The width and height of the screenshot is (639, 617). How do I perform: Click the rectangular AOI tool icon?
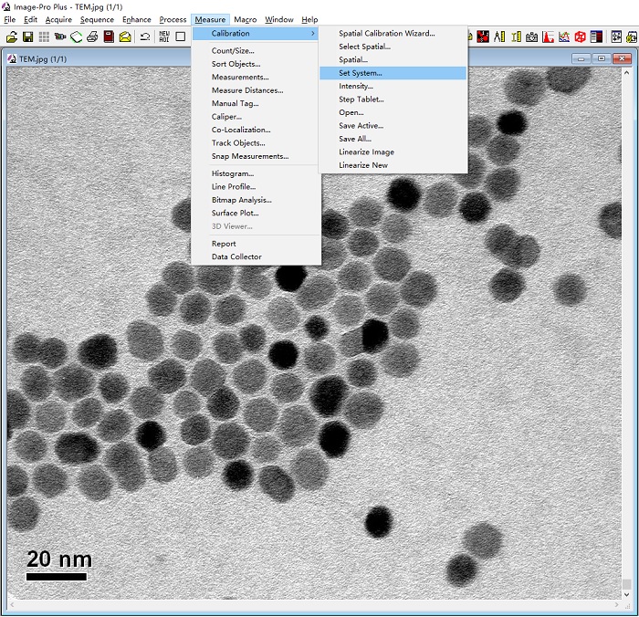(181, 37)
